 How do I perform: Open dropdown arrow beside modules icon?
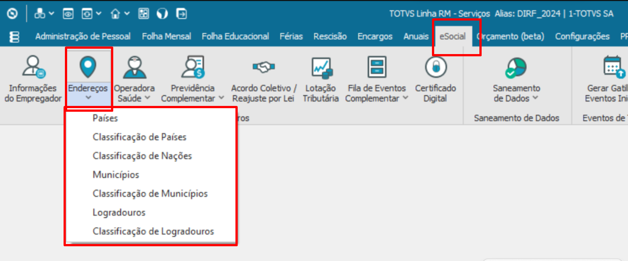[51, 14]
